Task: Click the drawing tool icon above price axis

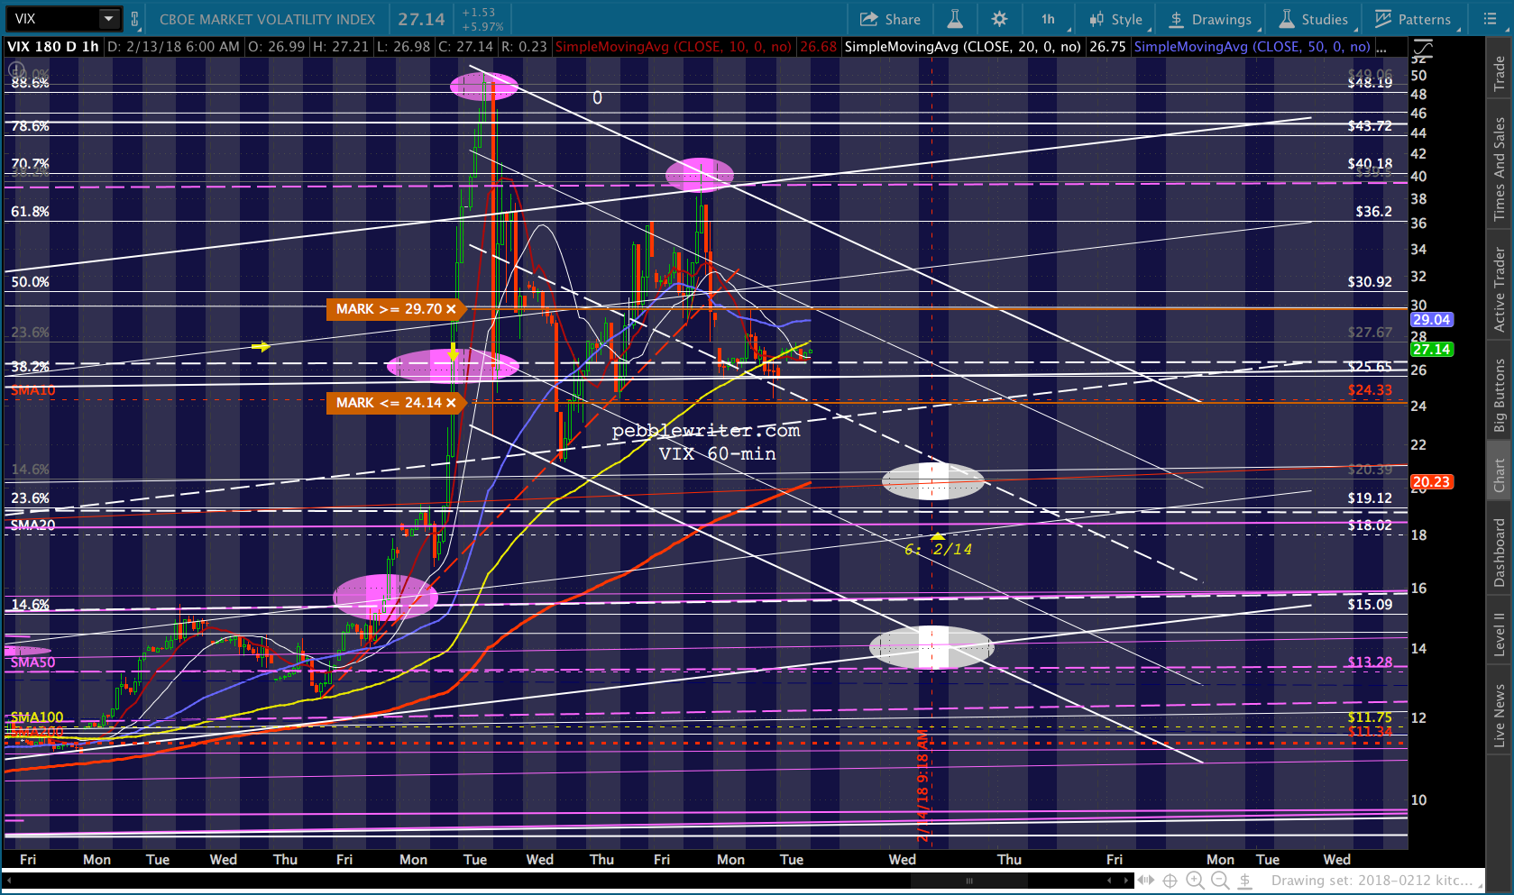Action: click(x=1422, y=48)
